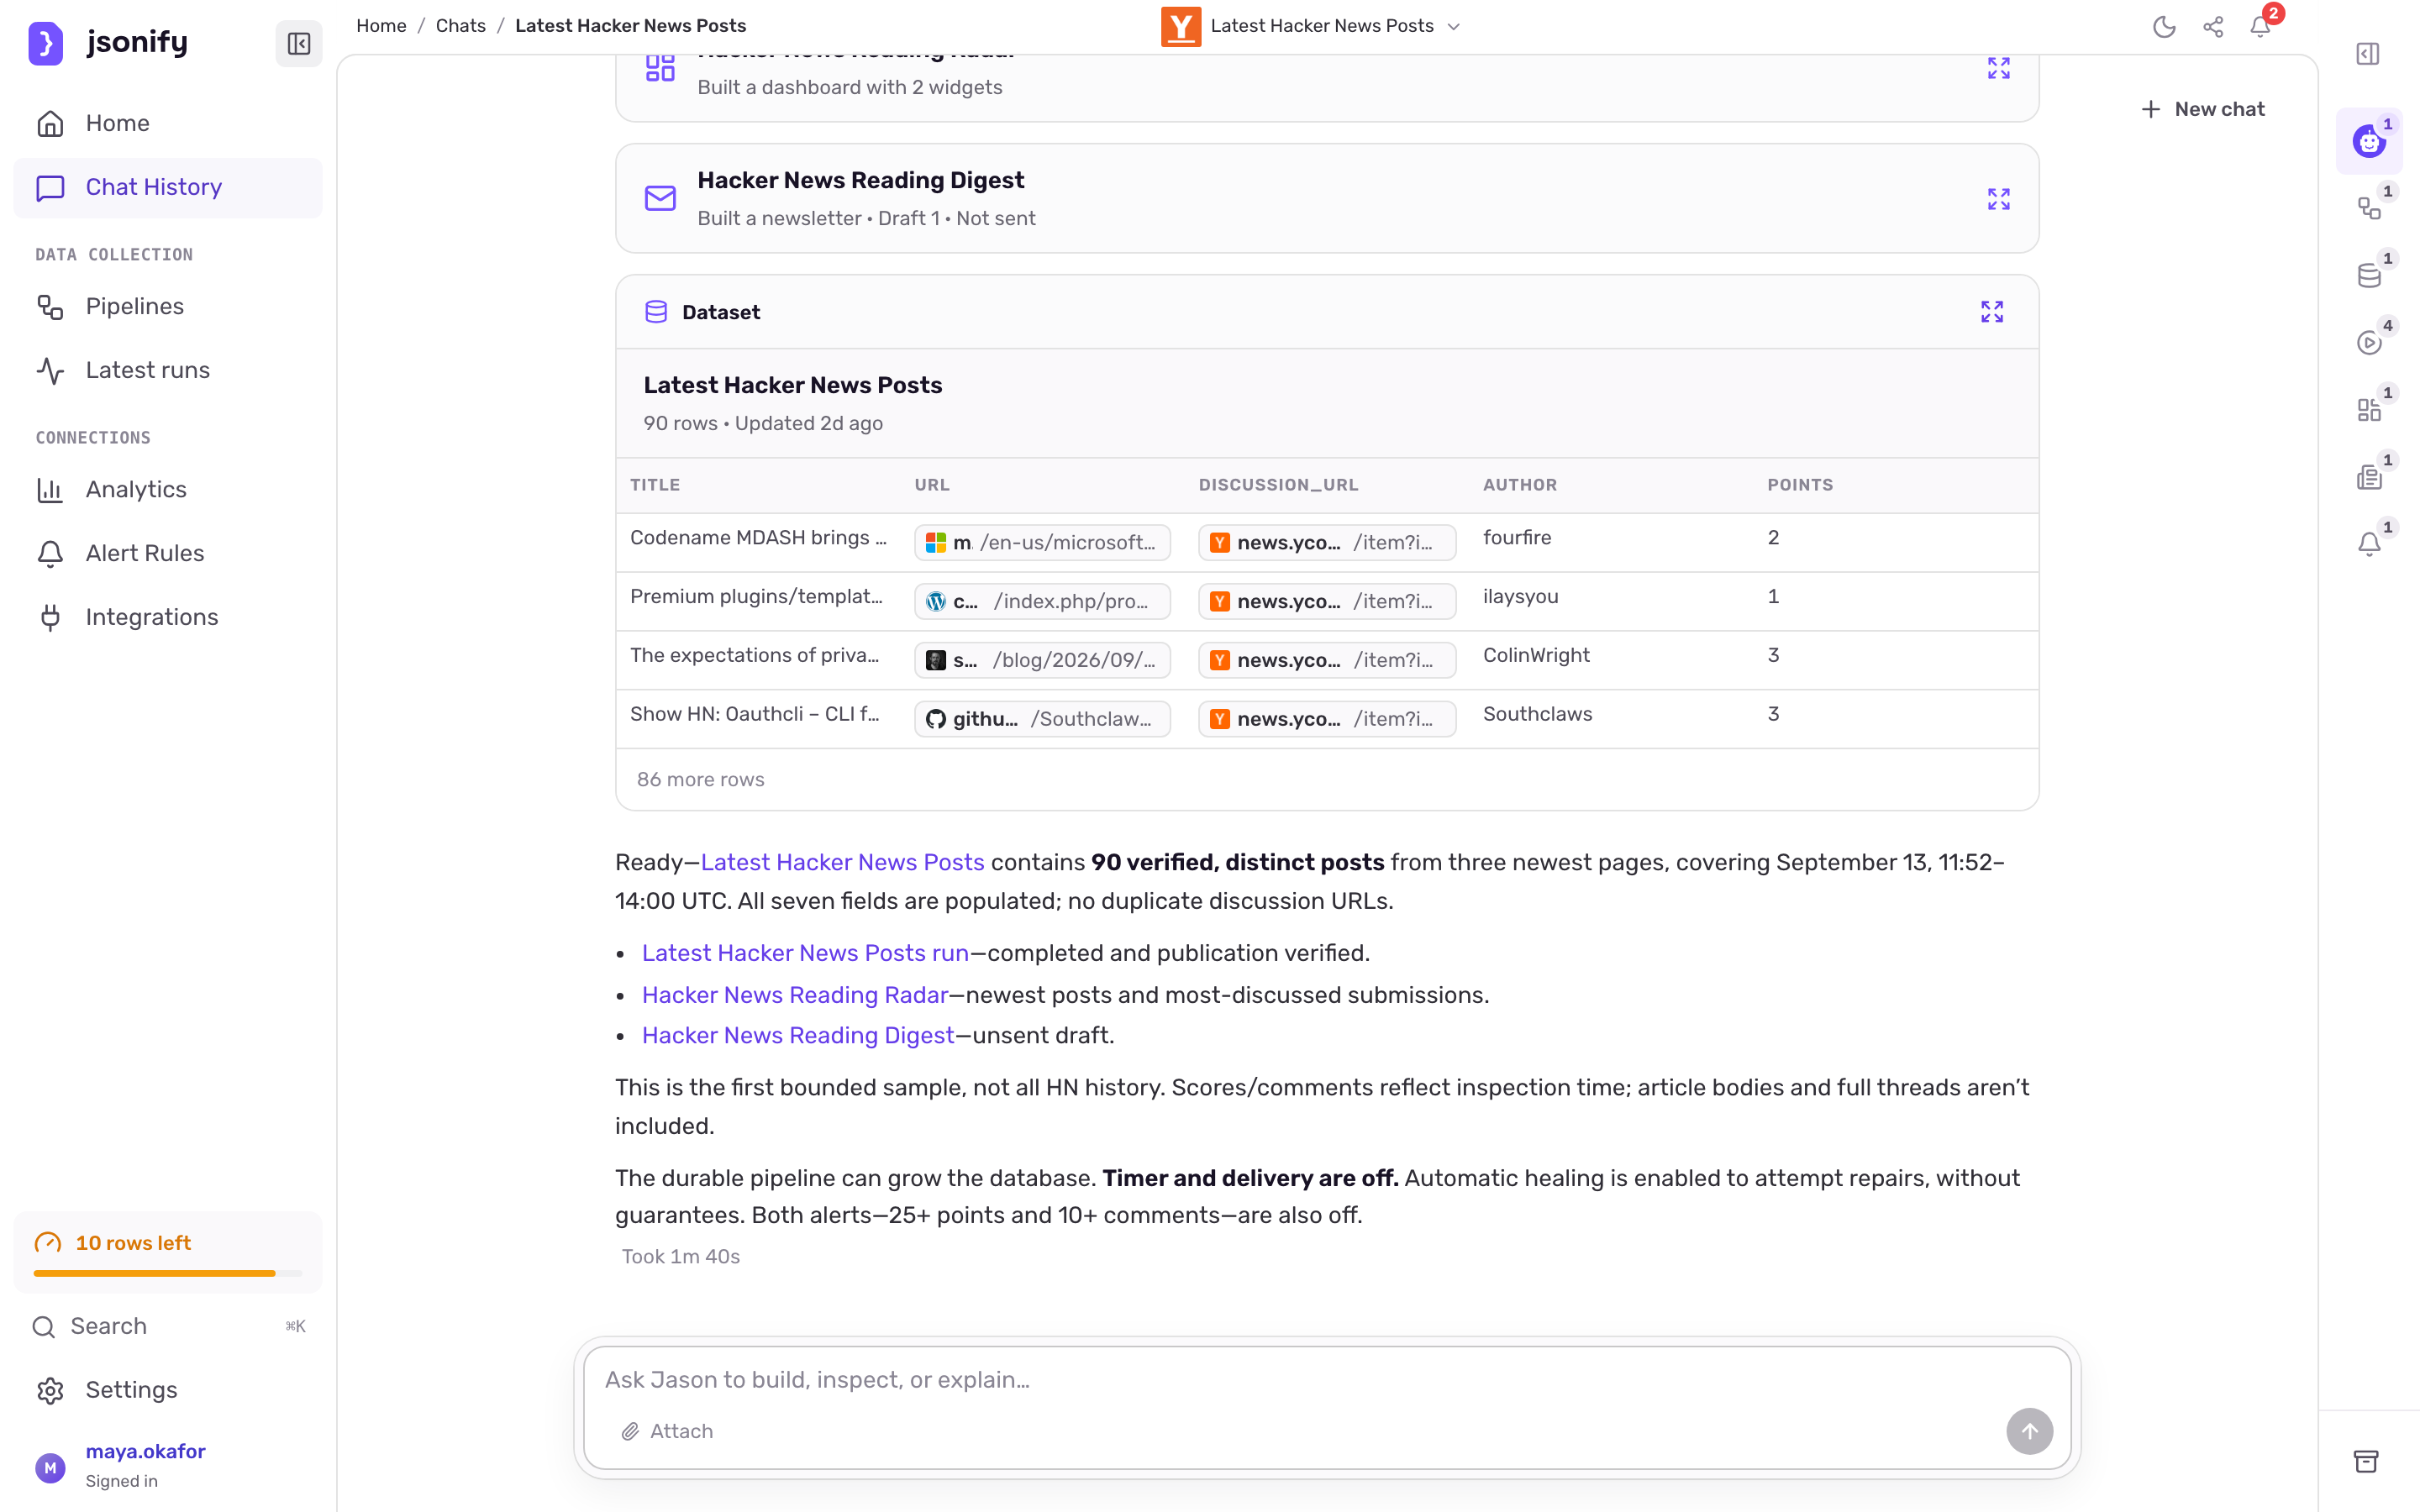Open Latest Hacker News Posts run link
This screenshot has width=2420, height=1512.
point(805,953)
